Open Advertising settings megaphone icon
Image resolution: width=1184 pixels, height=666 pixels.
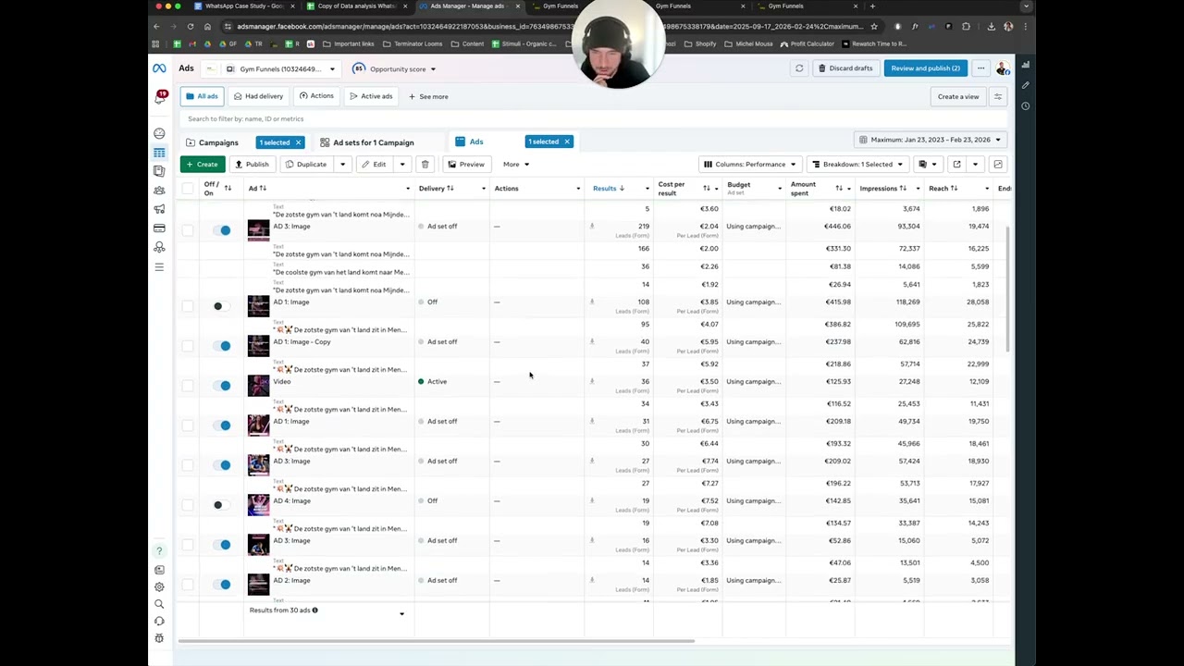(x=159, y=209)
